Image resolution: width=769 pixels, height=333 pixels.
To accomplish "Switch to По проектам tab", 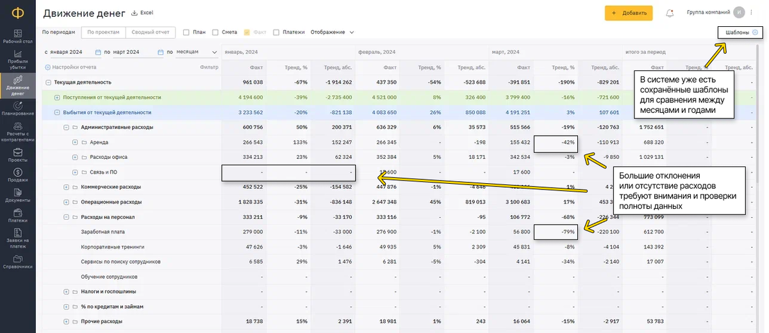I will click(x=104, y=32).
